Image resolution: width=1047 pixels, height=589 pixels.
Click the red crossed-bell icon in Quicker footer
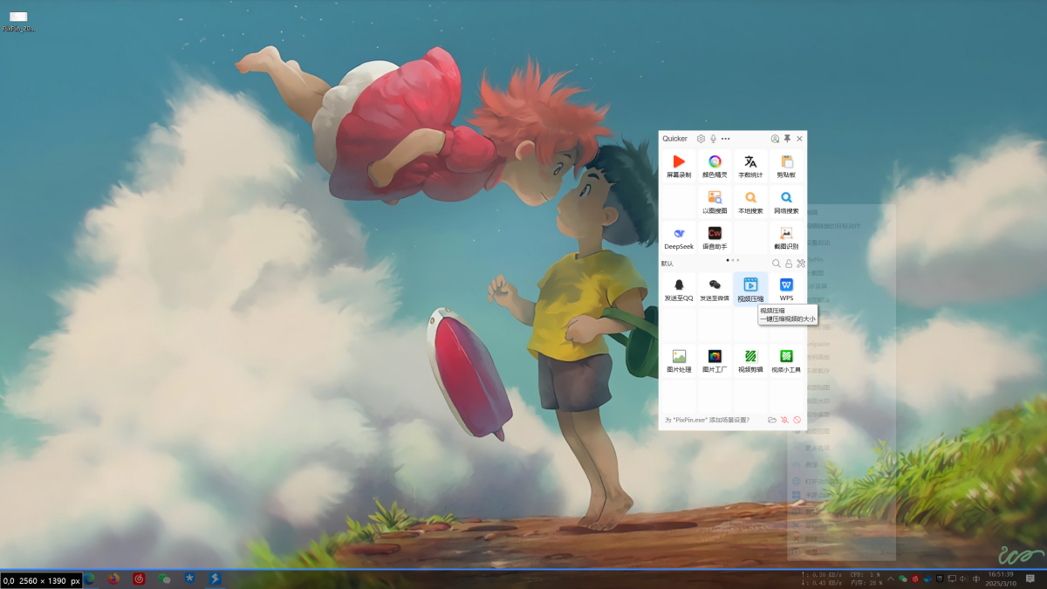point(784,420)
